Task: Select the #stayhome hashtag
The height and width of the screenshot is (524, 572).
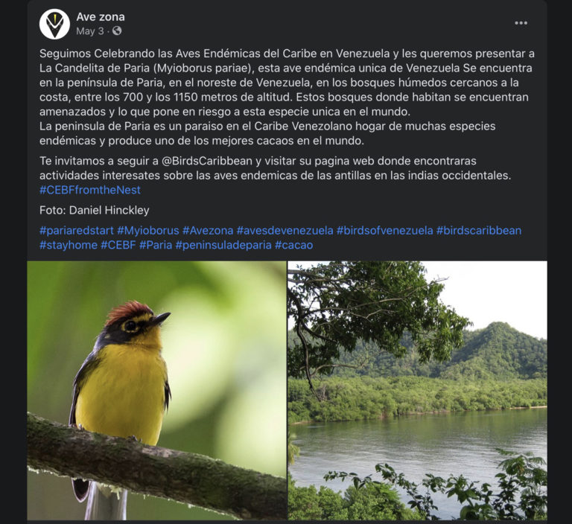Action: [x=68, y=245]
